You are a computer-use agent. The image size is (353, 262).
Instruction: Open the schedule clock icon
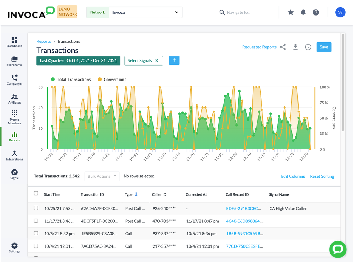pyautogui.click(x=308, y=47)
